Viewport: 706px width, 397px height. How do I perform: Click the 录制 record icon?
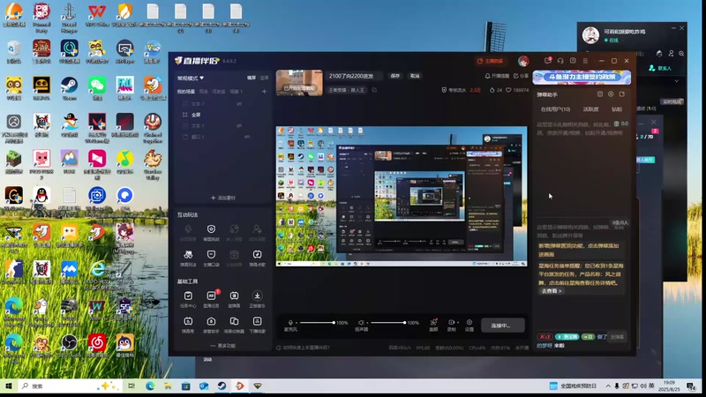pyautogui.click(x=451, y=322)
